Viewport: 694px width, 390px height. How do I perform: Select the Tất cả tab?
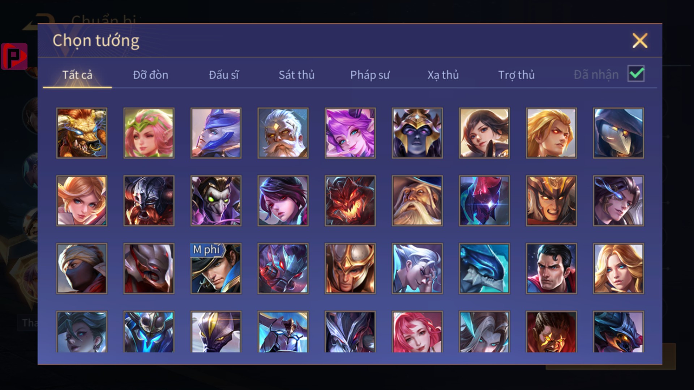pyautogui.click(x=77, y=75)
